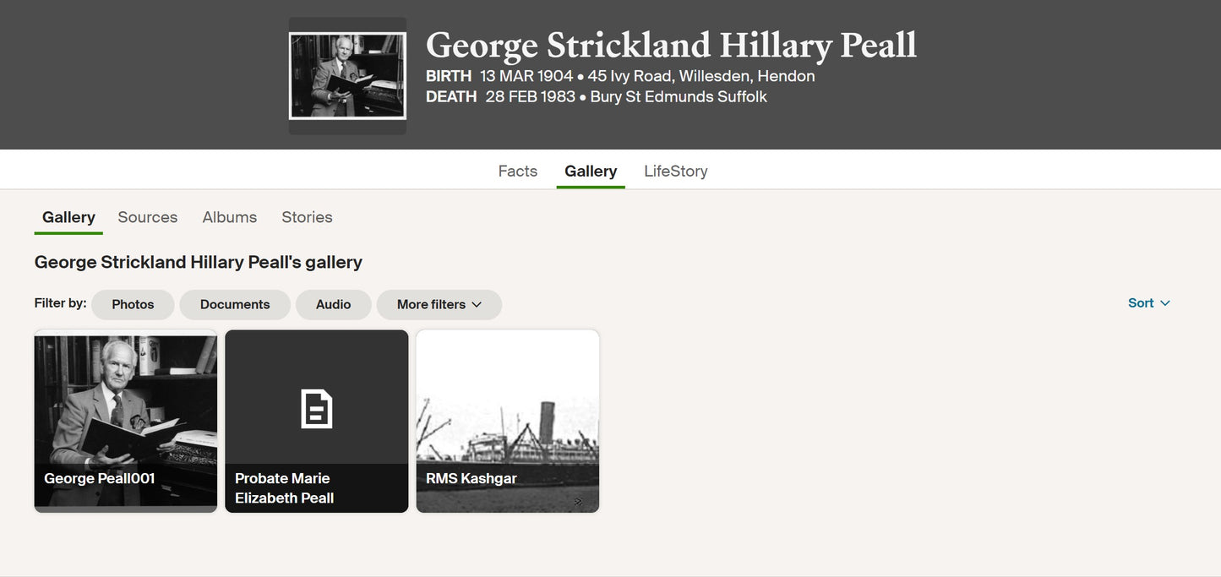
Task: Go to the Sources sub-tab
Action: [148, 217]
